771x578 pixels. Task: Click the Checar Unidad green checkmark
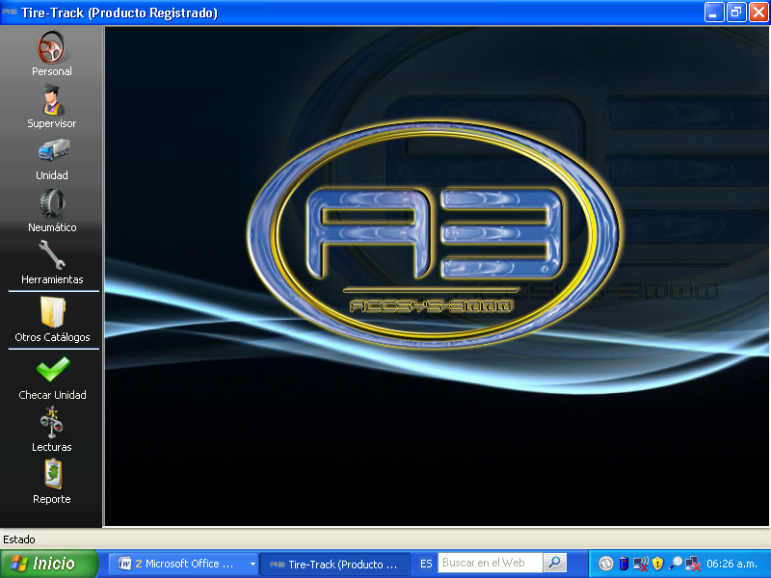52,370
